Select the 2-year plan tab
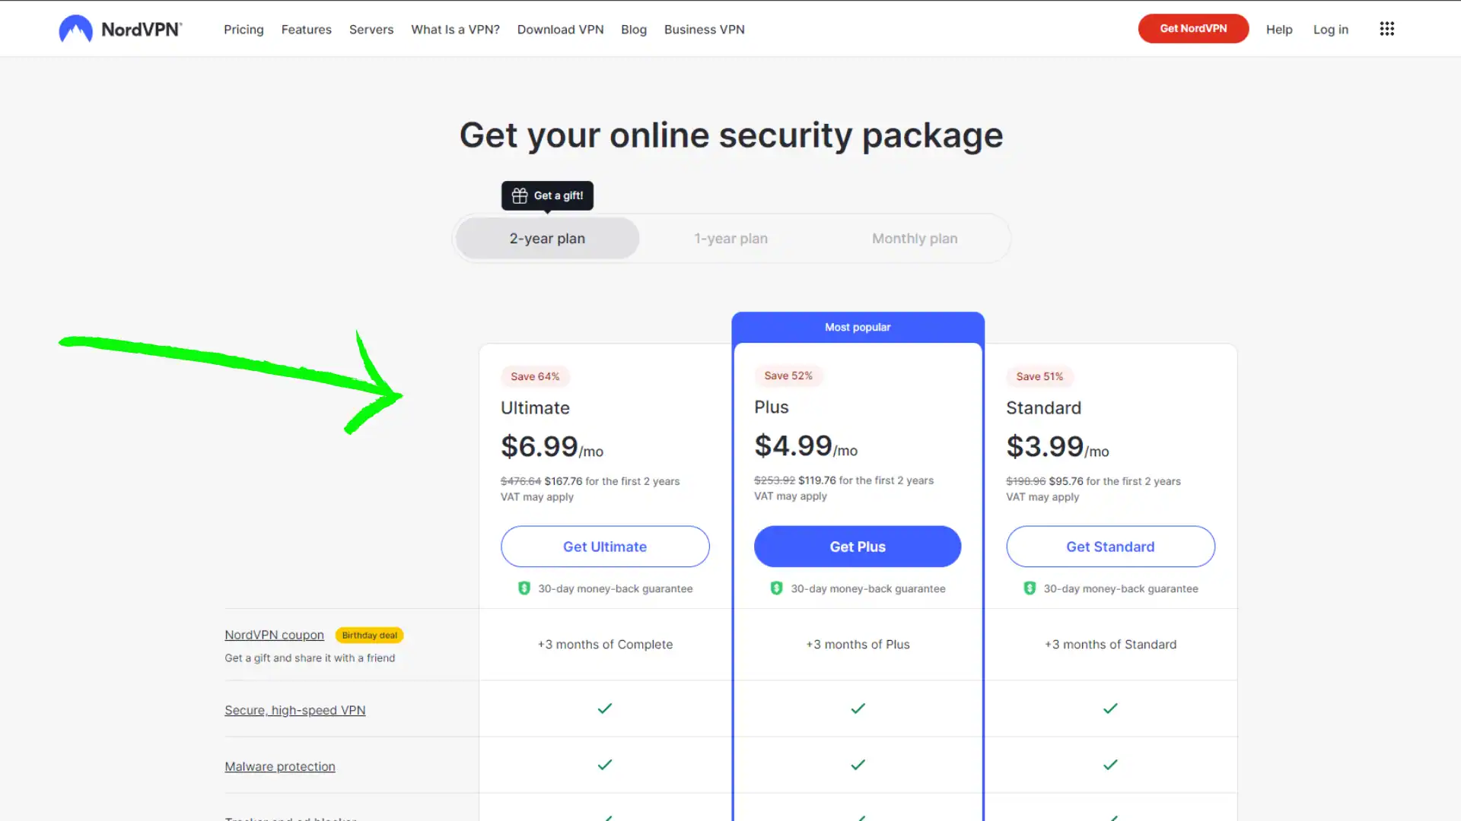Image resolution: width=1461 pixels, height=821 pixels. [547, 238]
